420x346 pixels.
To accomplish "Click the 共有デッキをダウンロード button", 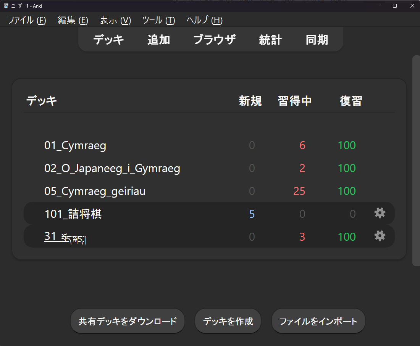I will pos(128,321).
